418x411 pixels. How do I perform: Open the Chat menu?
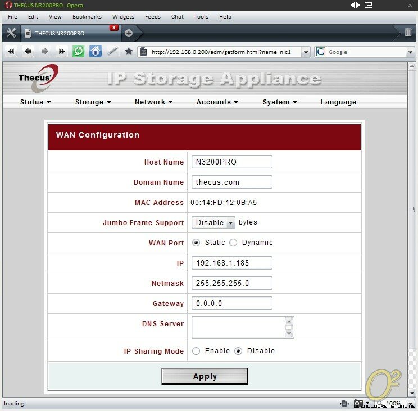click(x=178, y=17)
